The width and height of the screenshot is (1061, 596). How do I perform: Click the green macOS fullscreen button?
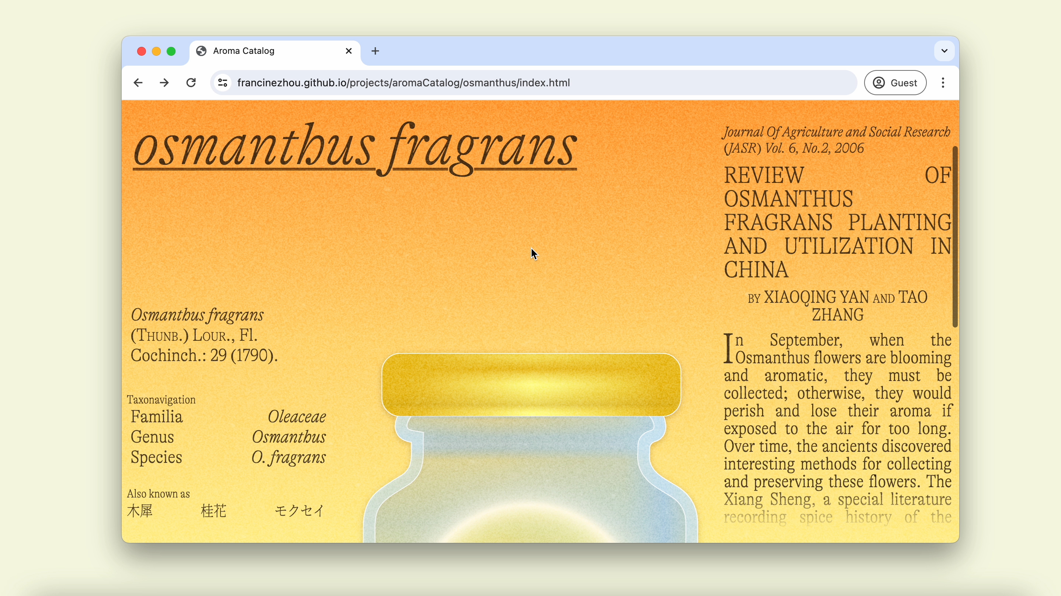pyautogui.click(x=171, y=51)
